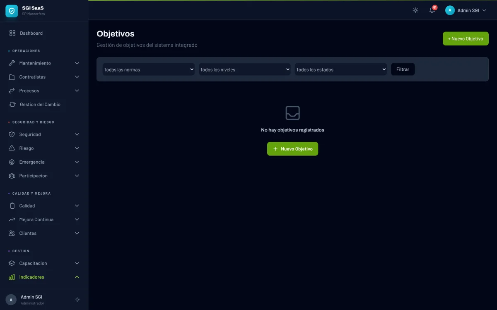
Task: Click the Mantenimiento wrench icon
Action: tap(12, 63)
